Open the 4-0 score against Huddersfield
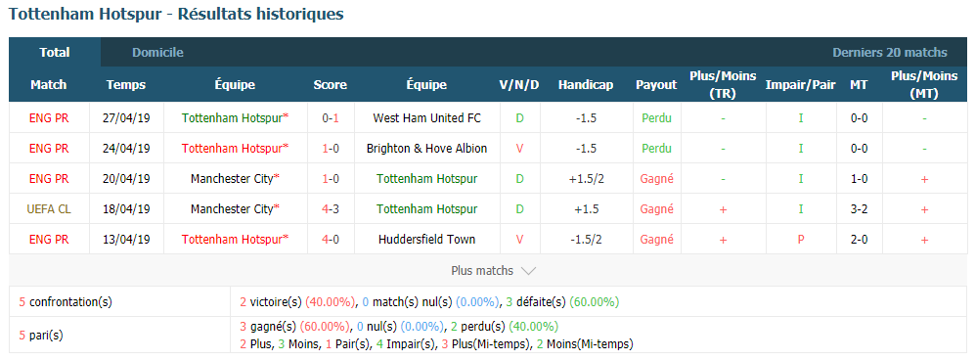 pos(331,240)
